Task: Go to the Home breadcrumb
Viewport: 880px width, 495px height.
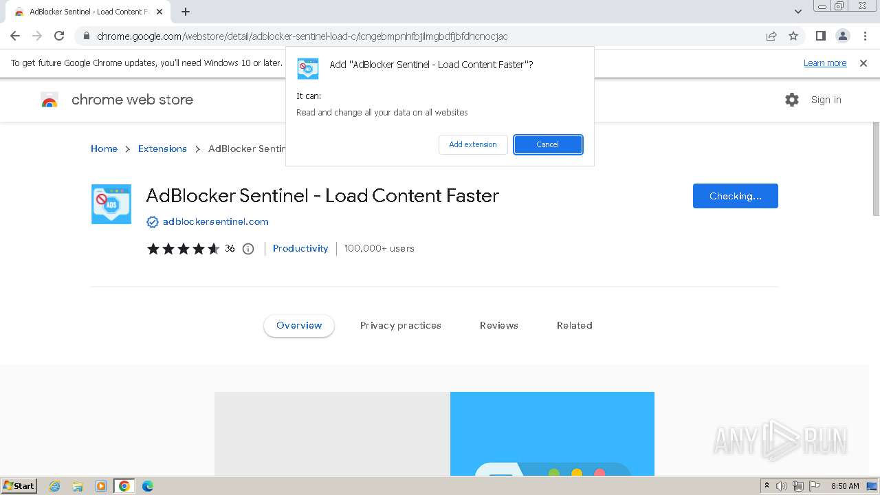Action: click(x=104, y=148)
